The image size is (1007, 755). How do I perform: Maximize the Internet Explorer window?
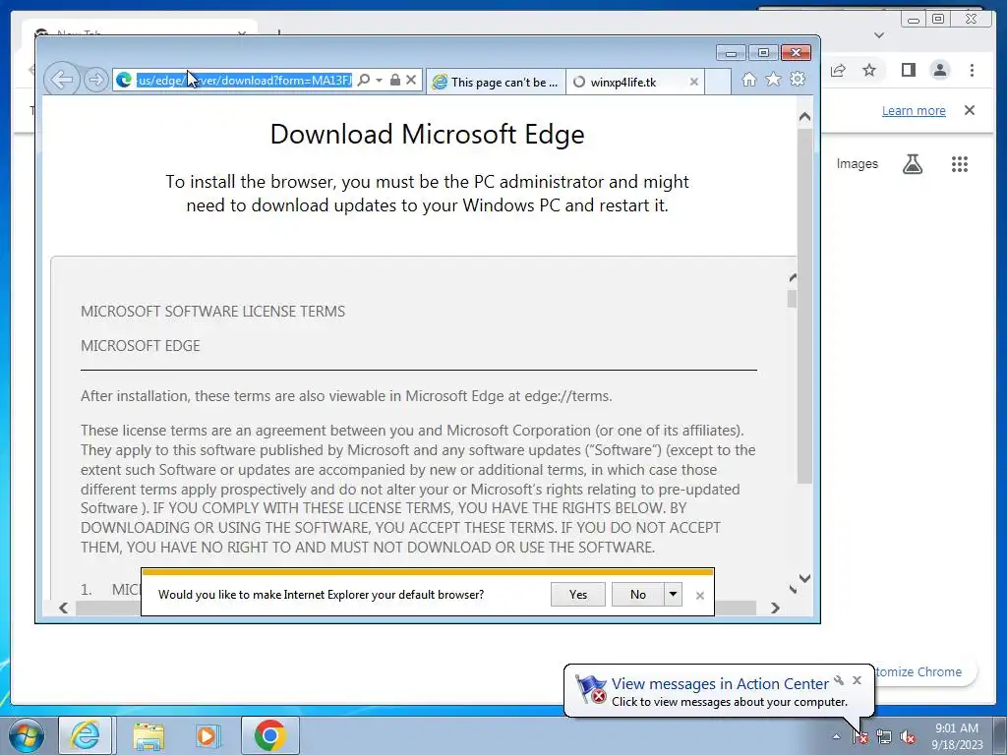point(763,53)
